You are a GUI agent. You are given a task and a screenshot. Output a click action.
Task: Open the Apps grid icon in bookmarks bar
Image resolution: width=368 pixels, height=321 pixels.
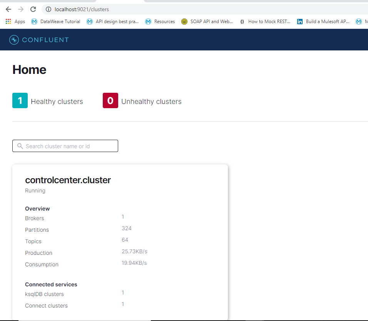click(x=8, y=22)
